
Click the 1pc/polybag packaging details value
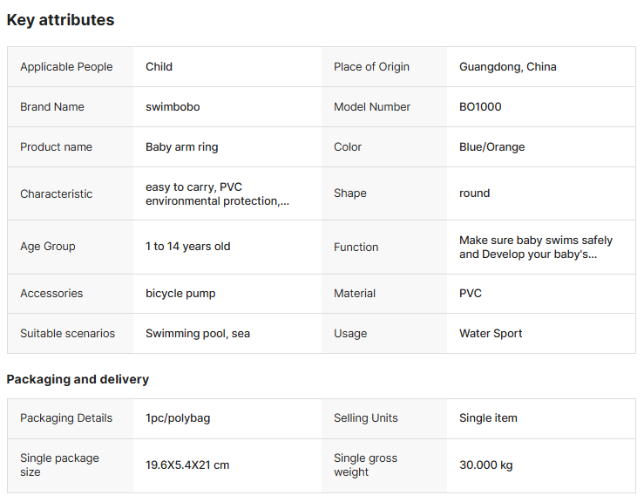(x=178, y=417)
